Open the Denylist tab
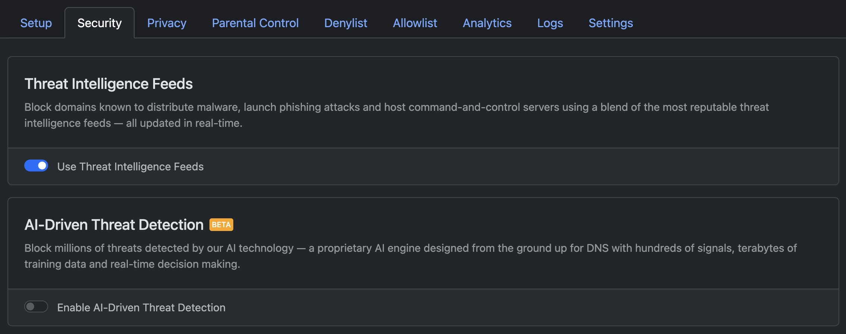The width and height of the screenshot is (846, 334). pyautogui.click(x=345, y=23)
